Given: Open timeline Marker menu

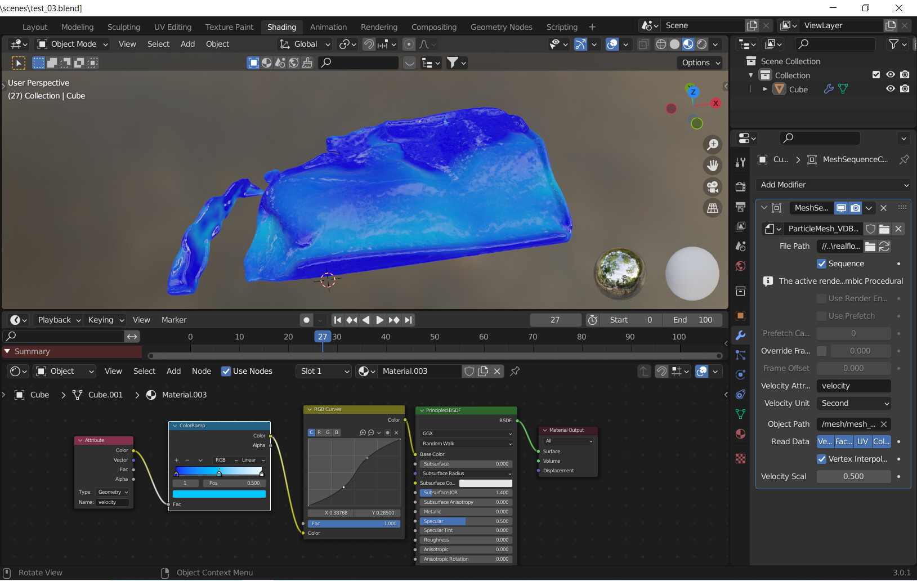Looking at the screenshot, I should point(174,320).
